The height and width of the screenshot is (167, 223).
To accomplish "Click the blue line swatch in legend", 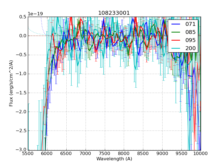I will pyautogui.click(x=176, y=24).
